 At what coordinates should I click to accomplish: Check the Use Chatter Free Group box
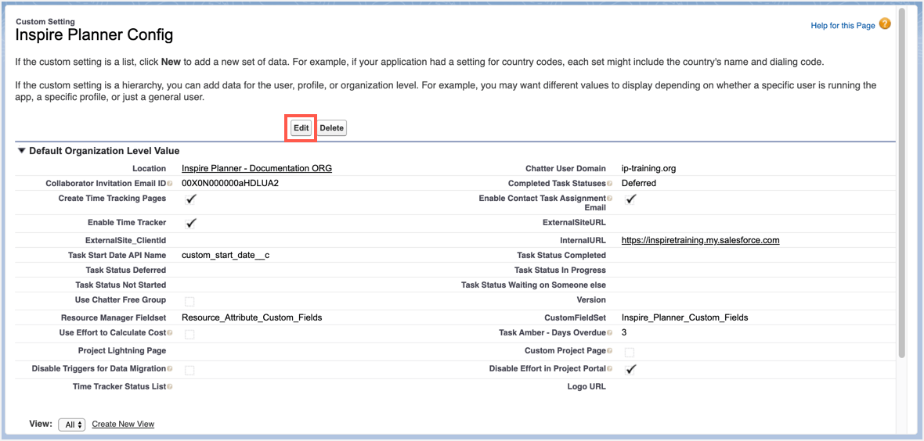pyautogui.click(x=189, y=302)
